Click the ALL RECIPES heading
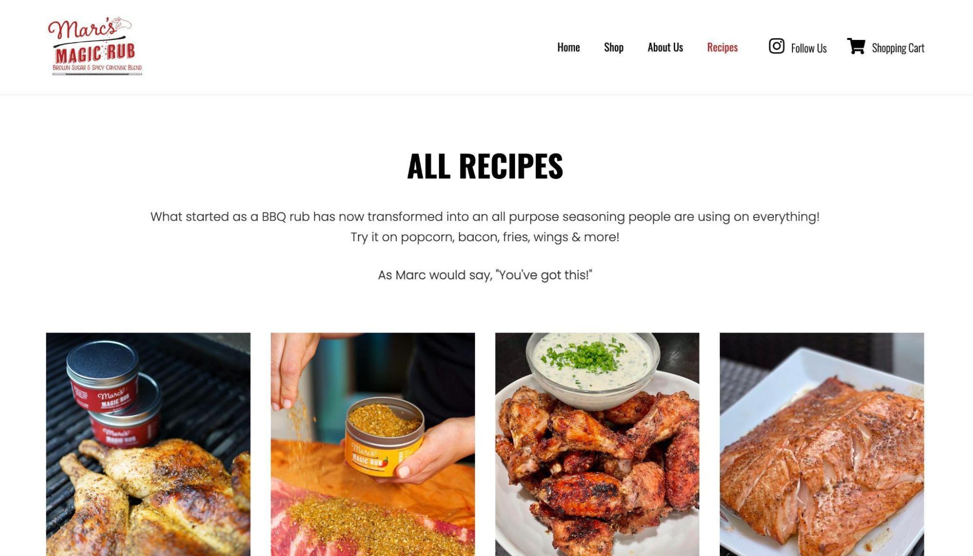Image resolution: width=973 pixels, height=556 pixels. click(485, 166)
